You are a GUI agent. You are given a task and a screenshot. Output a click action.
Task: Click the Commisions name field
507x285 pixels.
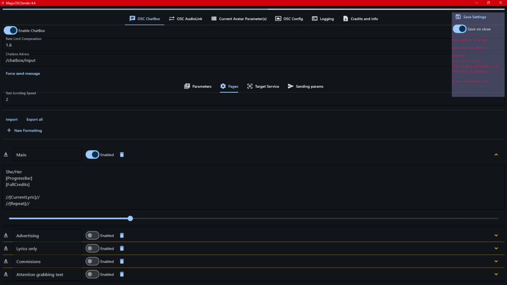(x=47, y=261)
